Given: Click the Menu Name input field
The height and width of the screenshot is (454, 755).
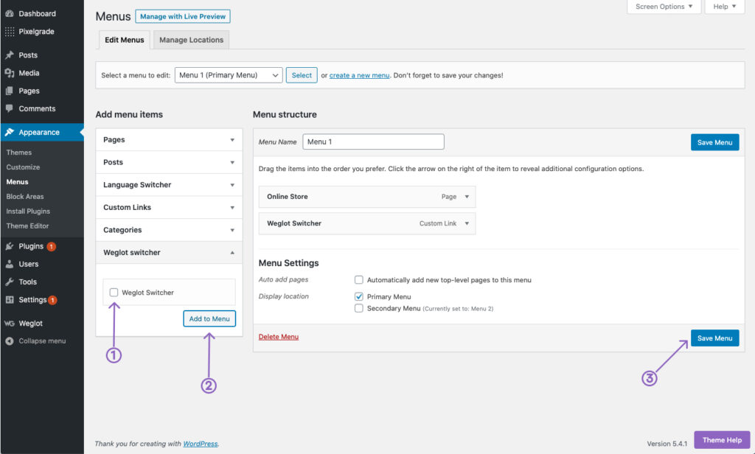Looking at the screenshot, I should (373, 142).
